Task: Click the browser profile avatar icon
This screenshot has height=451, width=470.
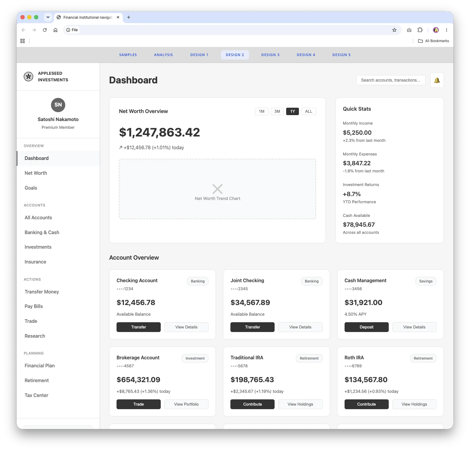Action: 436,30
